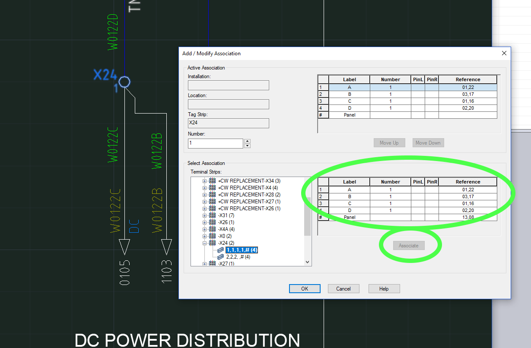Screen dimensions: 531x348
Task: Click the +CW REPLACEMENT-X4 terminal strip icon
Action: coord(213,188)
